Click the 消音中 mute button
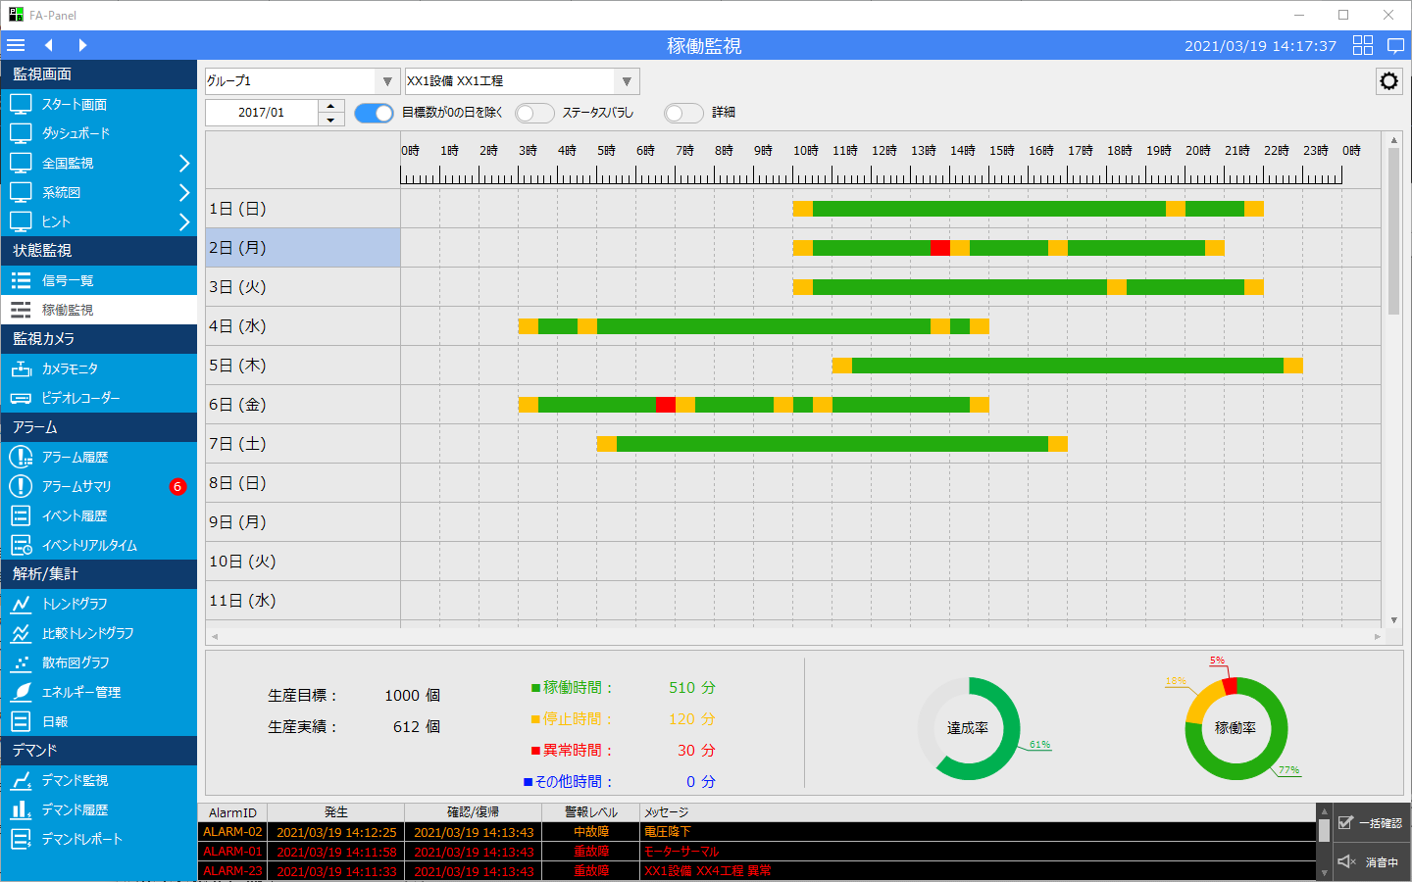This screenshot has width=1412, height=882. coord(1372,861)
